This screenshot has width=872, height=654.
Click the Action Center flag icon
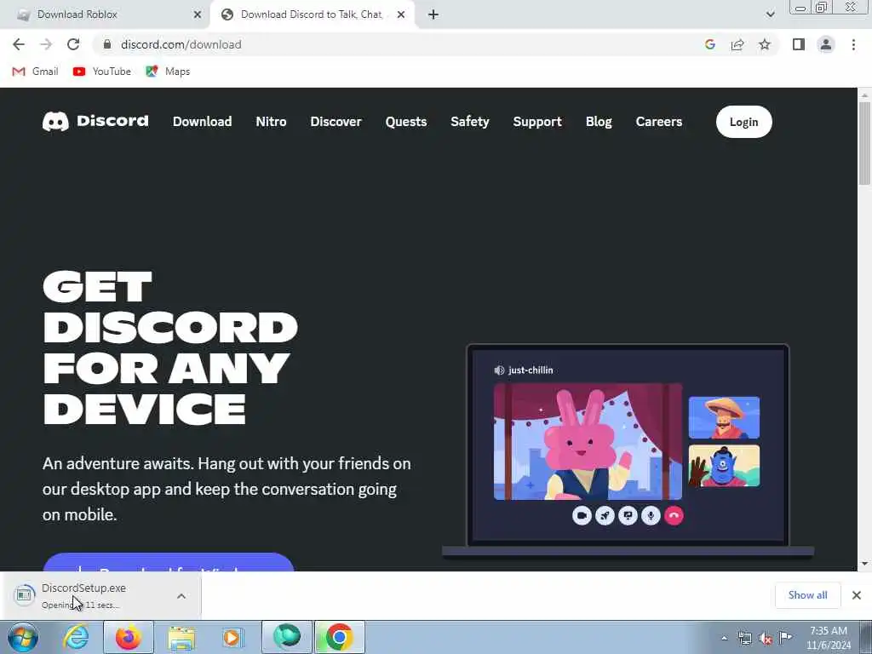(785, 637)
